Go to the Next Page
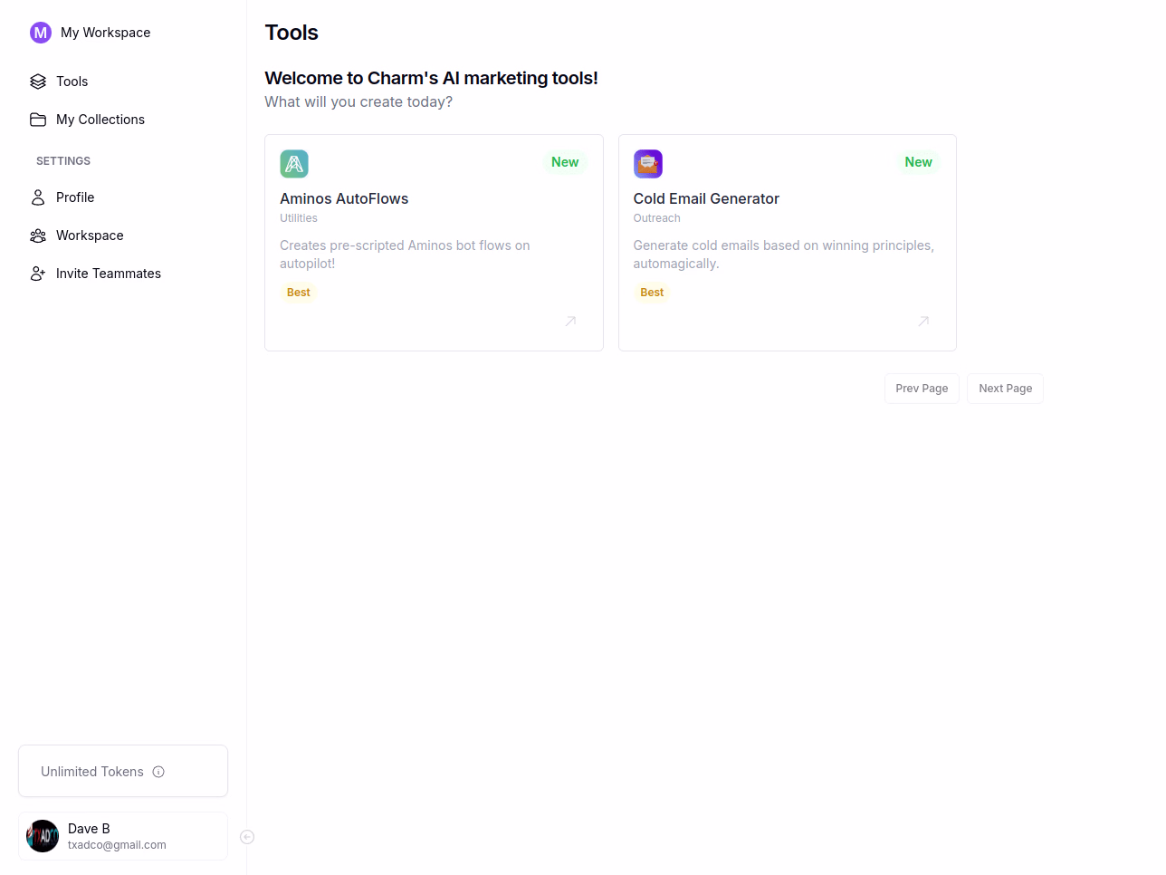The width and height of the screenshot is (1166, 875). point(1005,389)
